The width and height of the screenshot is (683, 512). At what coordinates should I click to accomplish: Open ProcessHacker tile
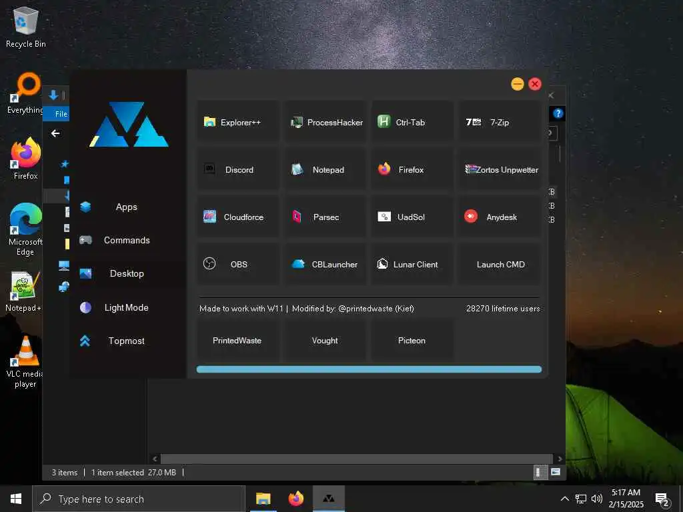tap(325, 123)
